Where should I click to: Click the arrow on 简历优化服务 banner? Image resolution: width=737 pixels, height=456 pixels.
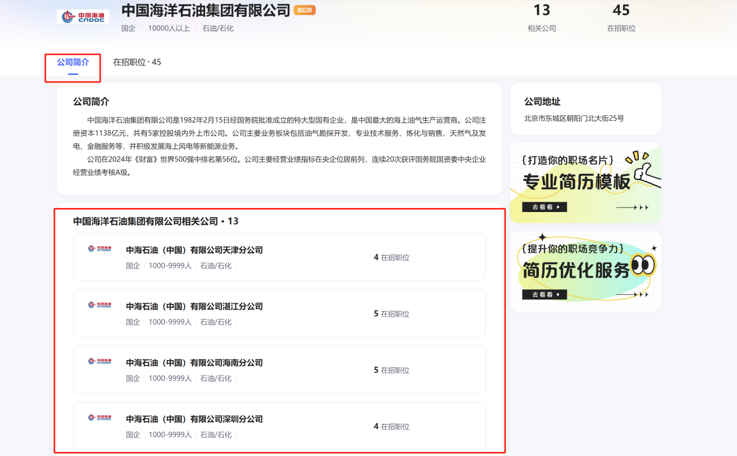pyautogui.click(x=632, y=295)
